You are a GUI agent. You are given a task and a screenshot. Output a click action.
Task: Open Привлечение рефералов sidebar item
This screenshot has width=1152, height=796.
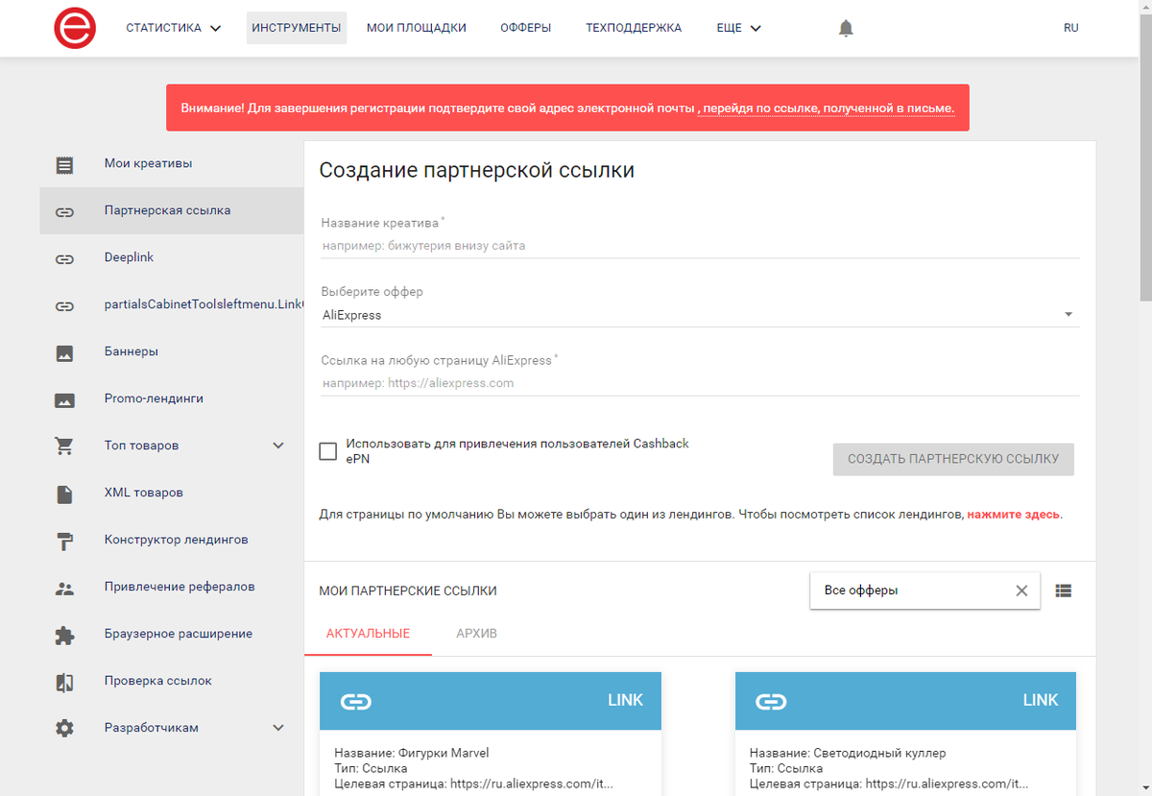pos(171,588)
